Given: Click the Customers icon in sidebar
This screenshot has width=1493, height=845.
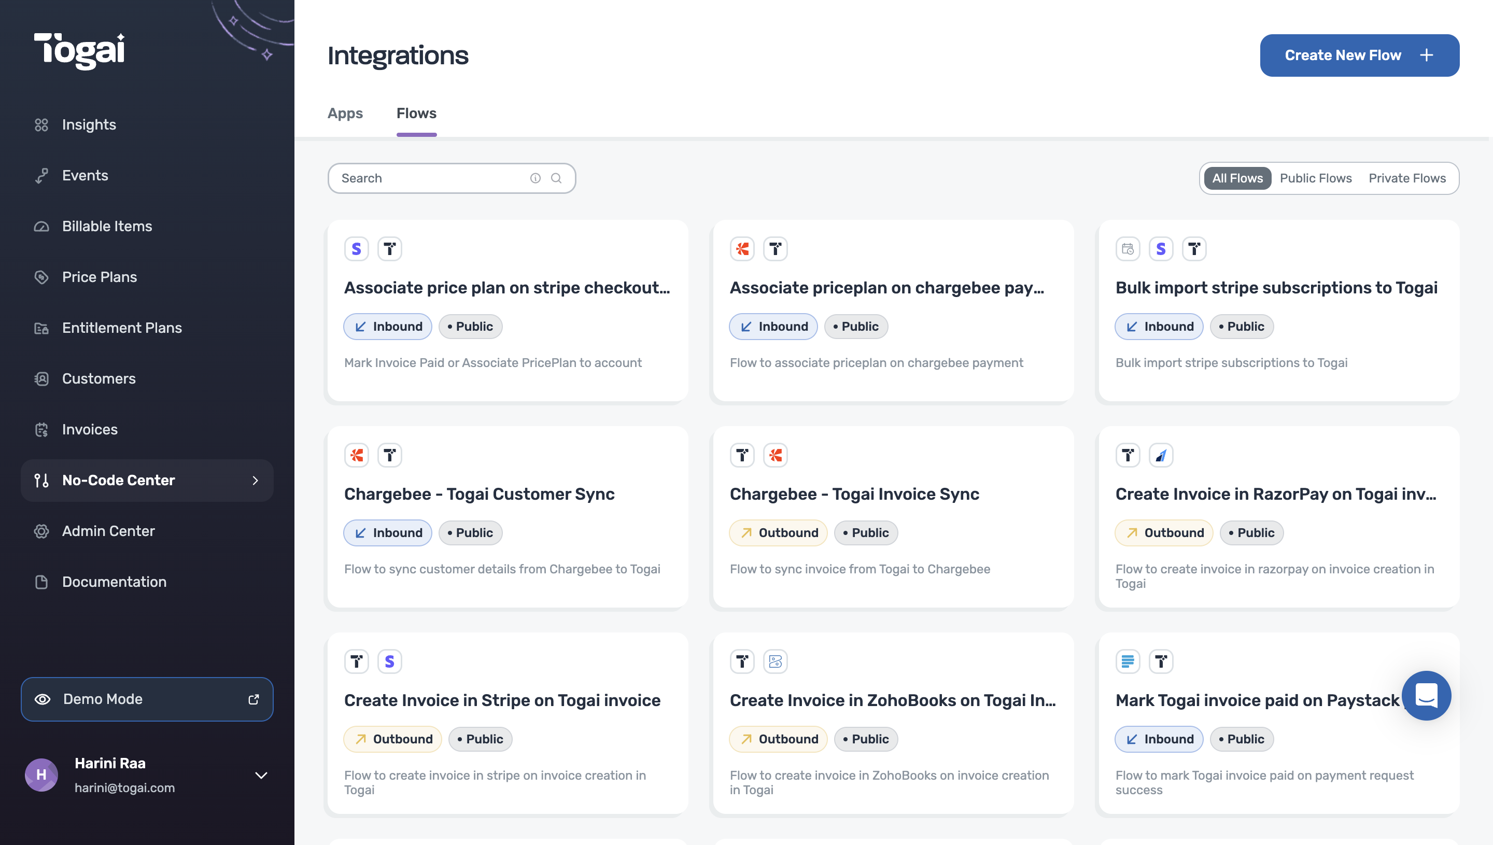Looking at the screenshot, I should click(x=41, y=378).
